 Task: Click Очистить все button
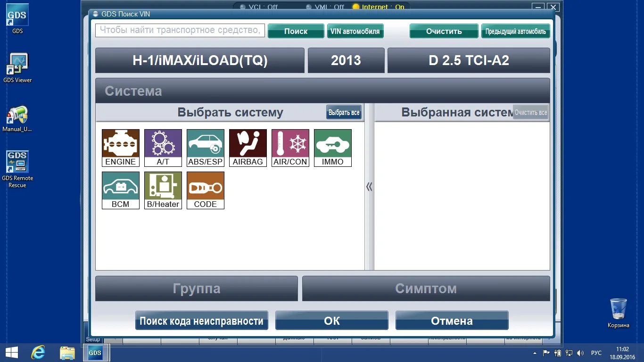531,112
